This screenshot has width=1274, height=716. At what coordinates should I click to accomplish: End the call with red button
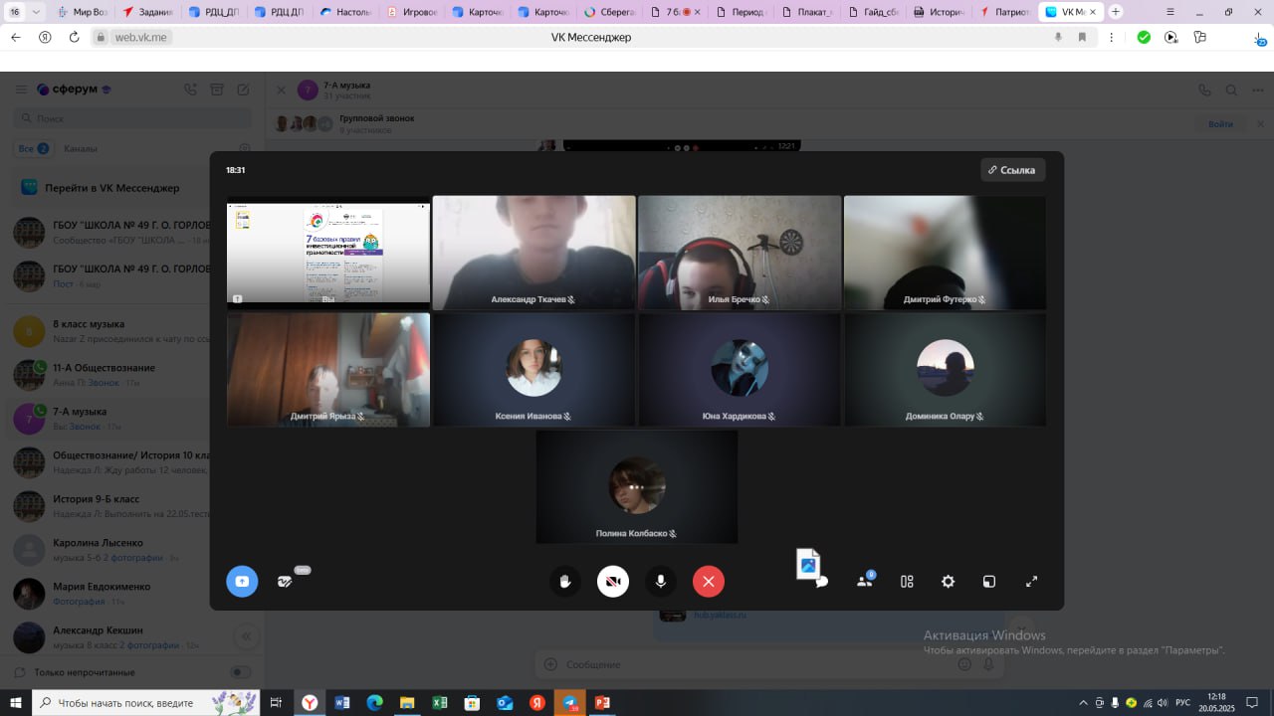coord(708,581)
